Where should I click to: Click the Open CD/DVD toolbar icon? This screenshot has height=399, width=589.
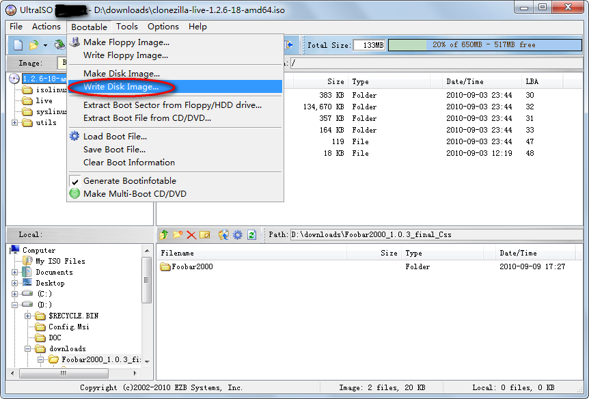59,45
